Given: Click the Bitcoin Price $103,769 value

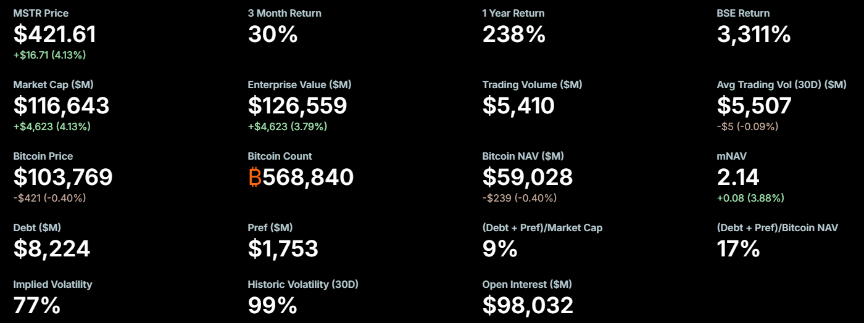Looking at the screenshot, I should point(63,178).
